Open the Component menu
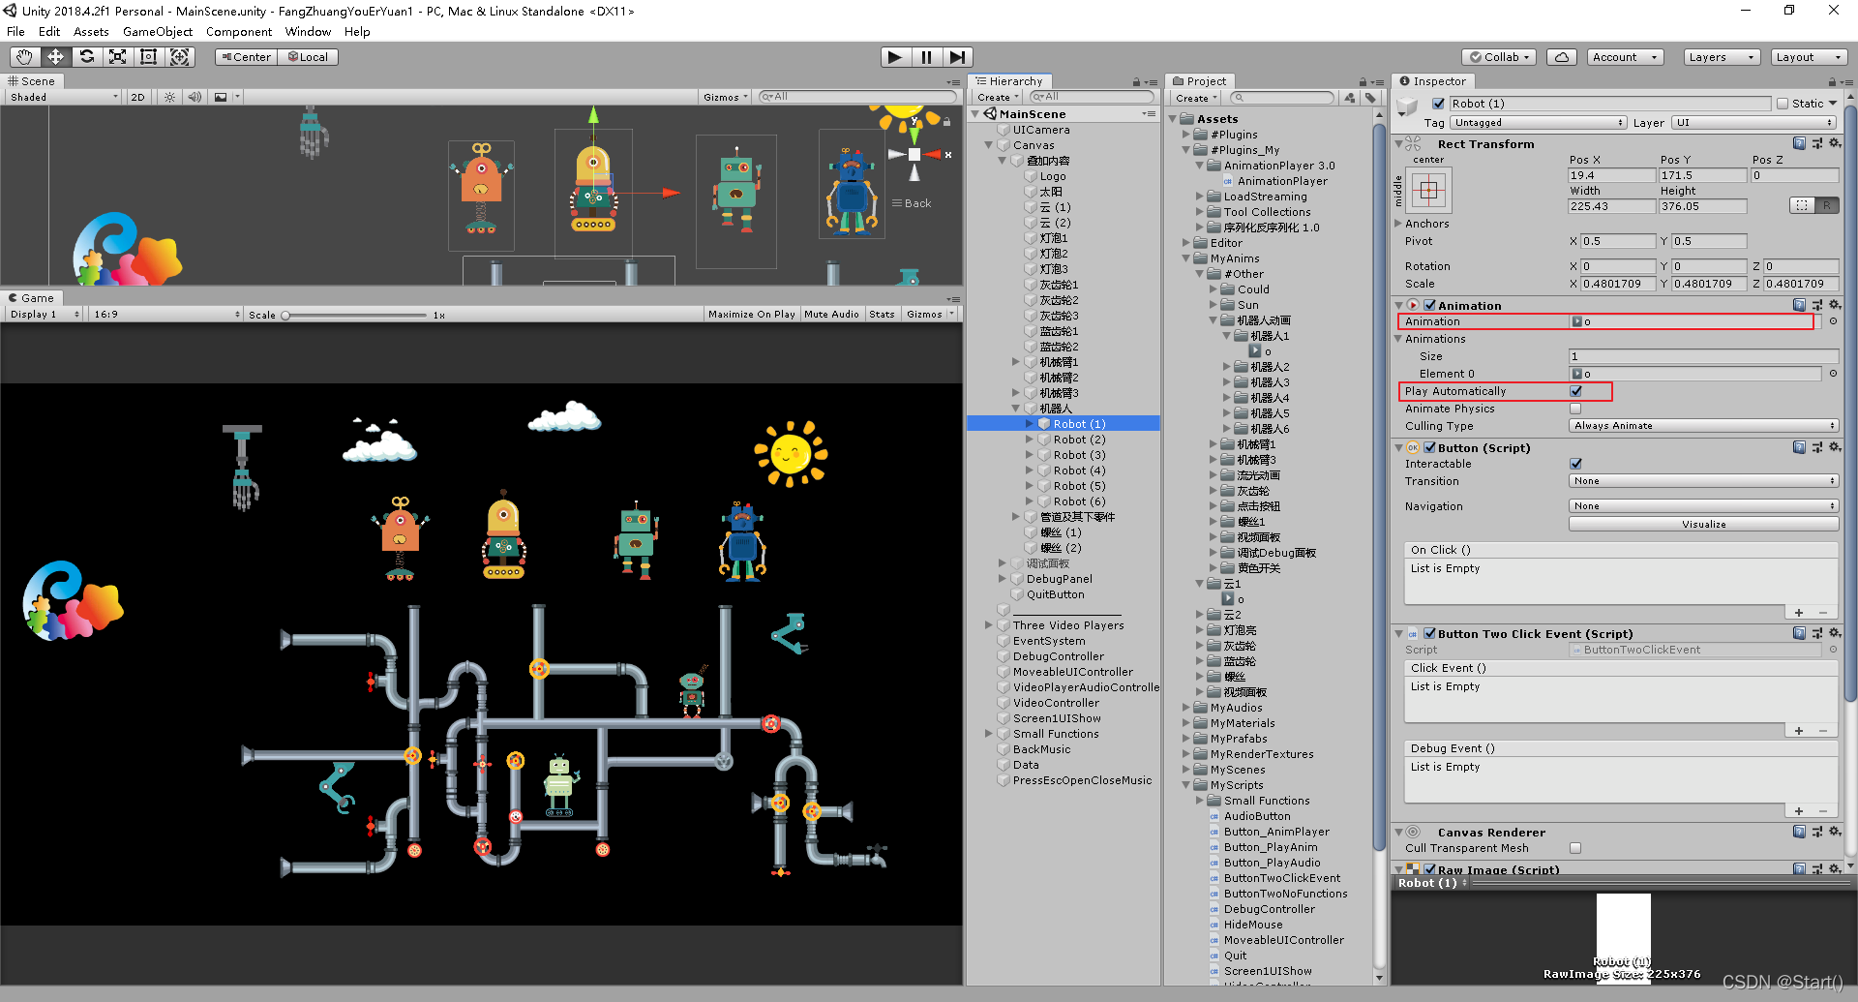The image size is (1858, 1002). [x=238, y=32]
